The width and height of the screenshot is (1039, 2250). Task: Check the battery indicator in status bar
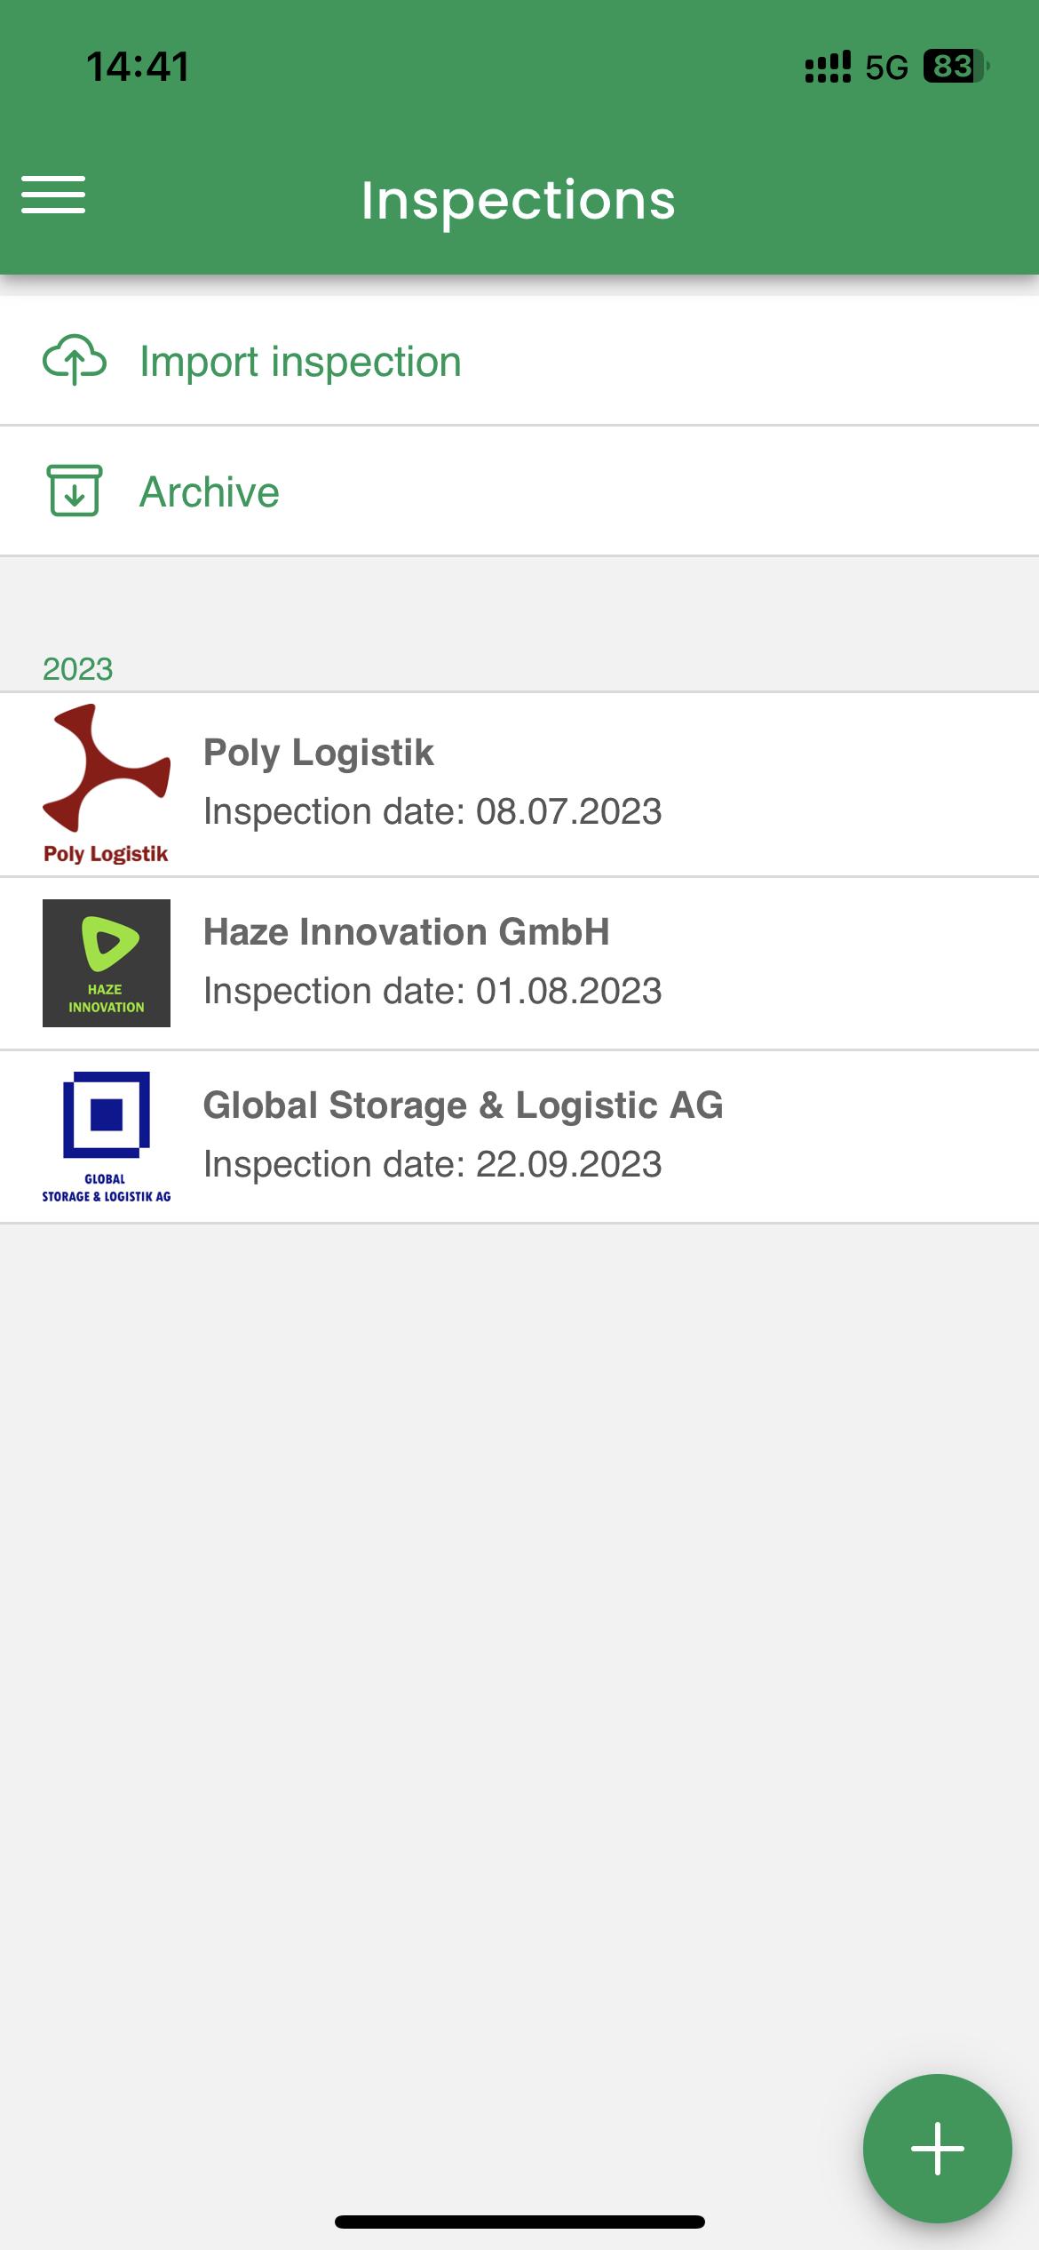956,67
